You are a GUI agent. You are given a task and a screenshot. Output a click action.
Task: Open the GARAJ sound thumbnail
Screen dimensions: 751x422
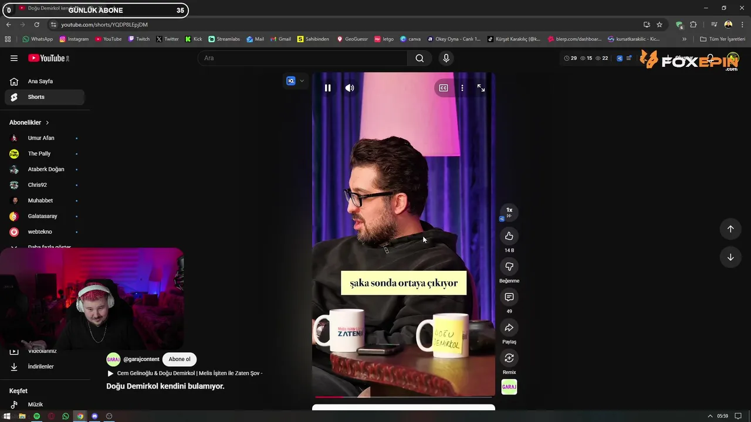pos(509,387)
